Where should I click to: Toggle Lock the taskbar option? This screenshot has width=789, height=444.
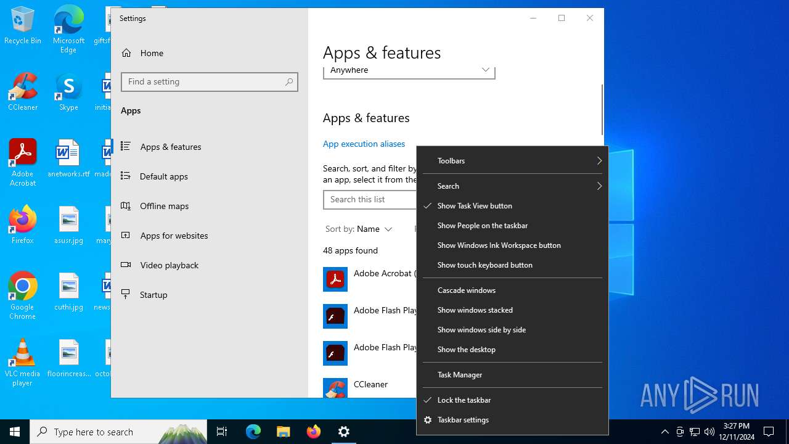tap(512, 400)
